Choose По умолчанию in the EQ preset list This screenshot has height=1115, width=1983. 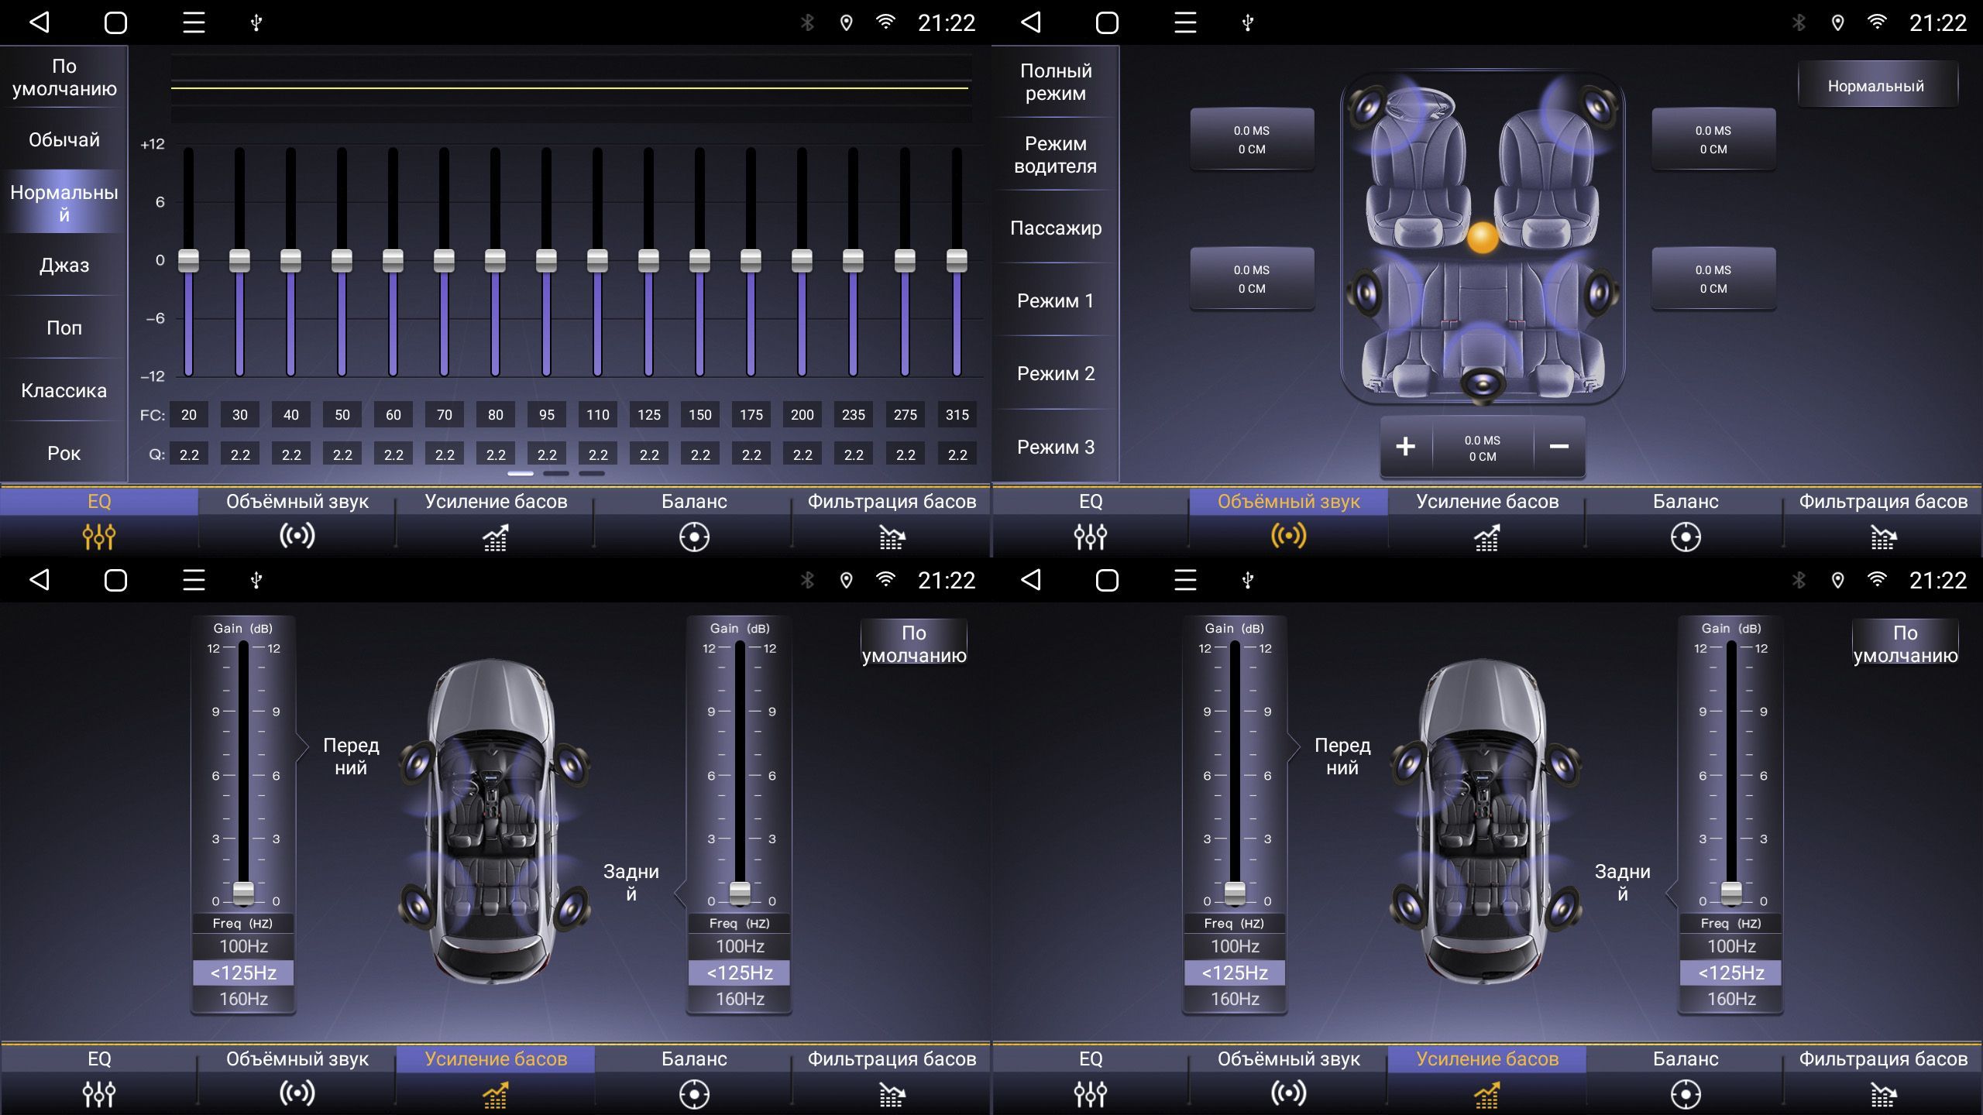pyautogui.click(x=64, y=77)
